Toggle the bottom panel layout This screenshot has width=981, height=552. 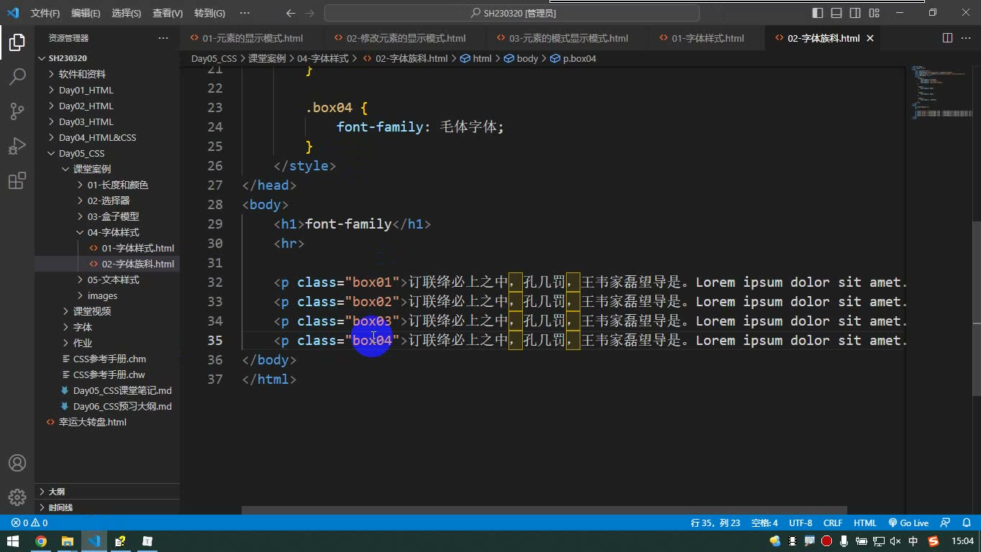836,13
